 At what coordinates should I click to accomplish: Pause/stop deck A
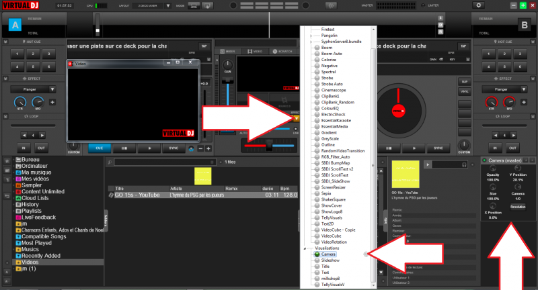pos(124,148)
